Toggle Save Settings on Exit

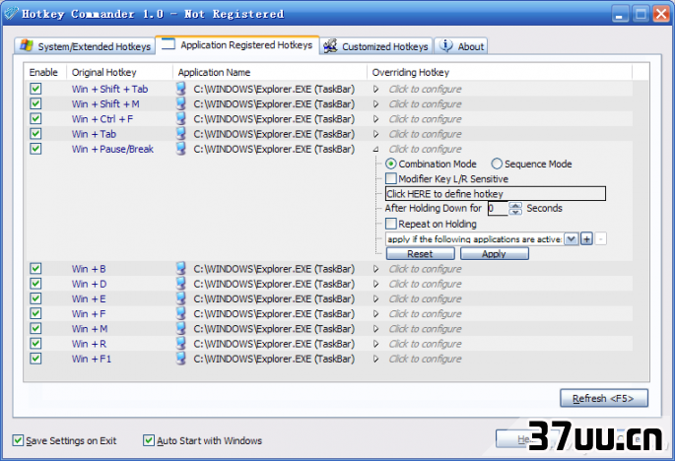18,440
